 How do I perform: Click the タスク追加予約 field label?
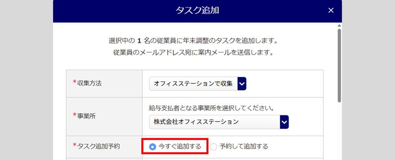[x=98, y=146]
